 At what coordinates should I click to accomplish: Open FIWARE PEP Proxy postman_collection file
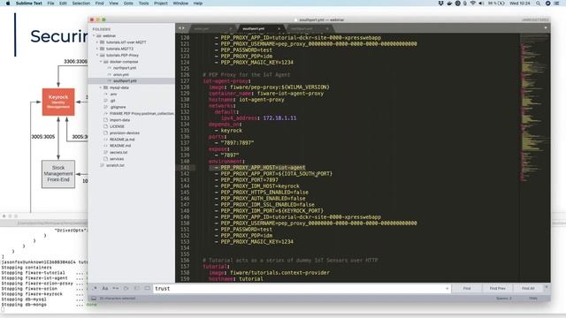141,114
